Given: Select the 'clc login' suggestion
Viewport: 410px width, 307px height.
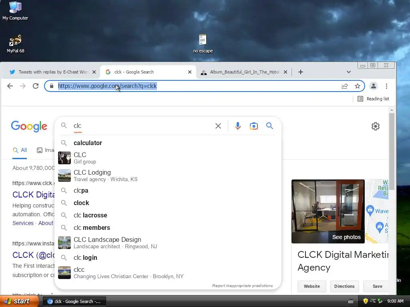Looking at the screenshot, I should [x=168, y=258].
